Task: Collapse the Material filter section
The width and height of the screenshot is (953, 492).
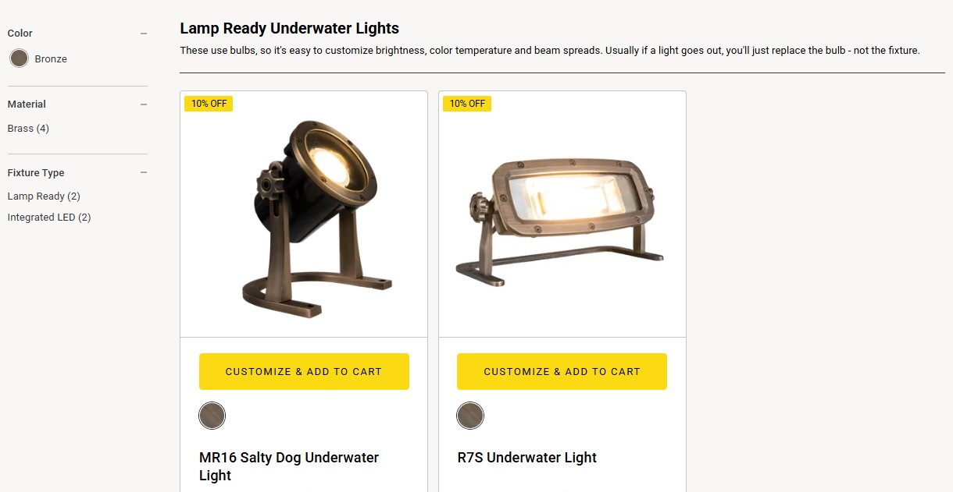Action: pos(144,104)
